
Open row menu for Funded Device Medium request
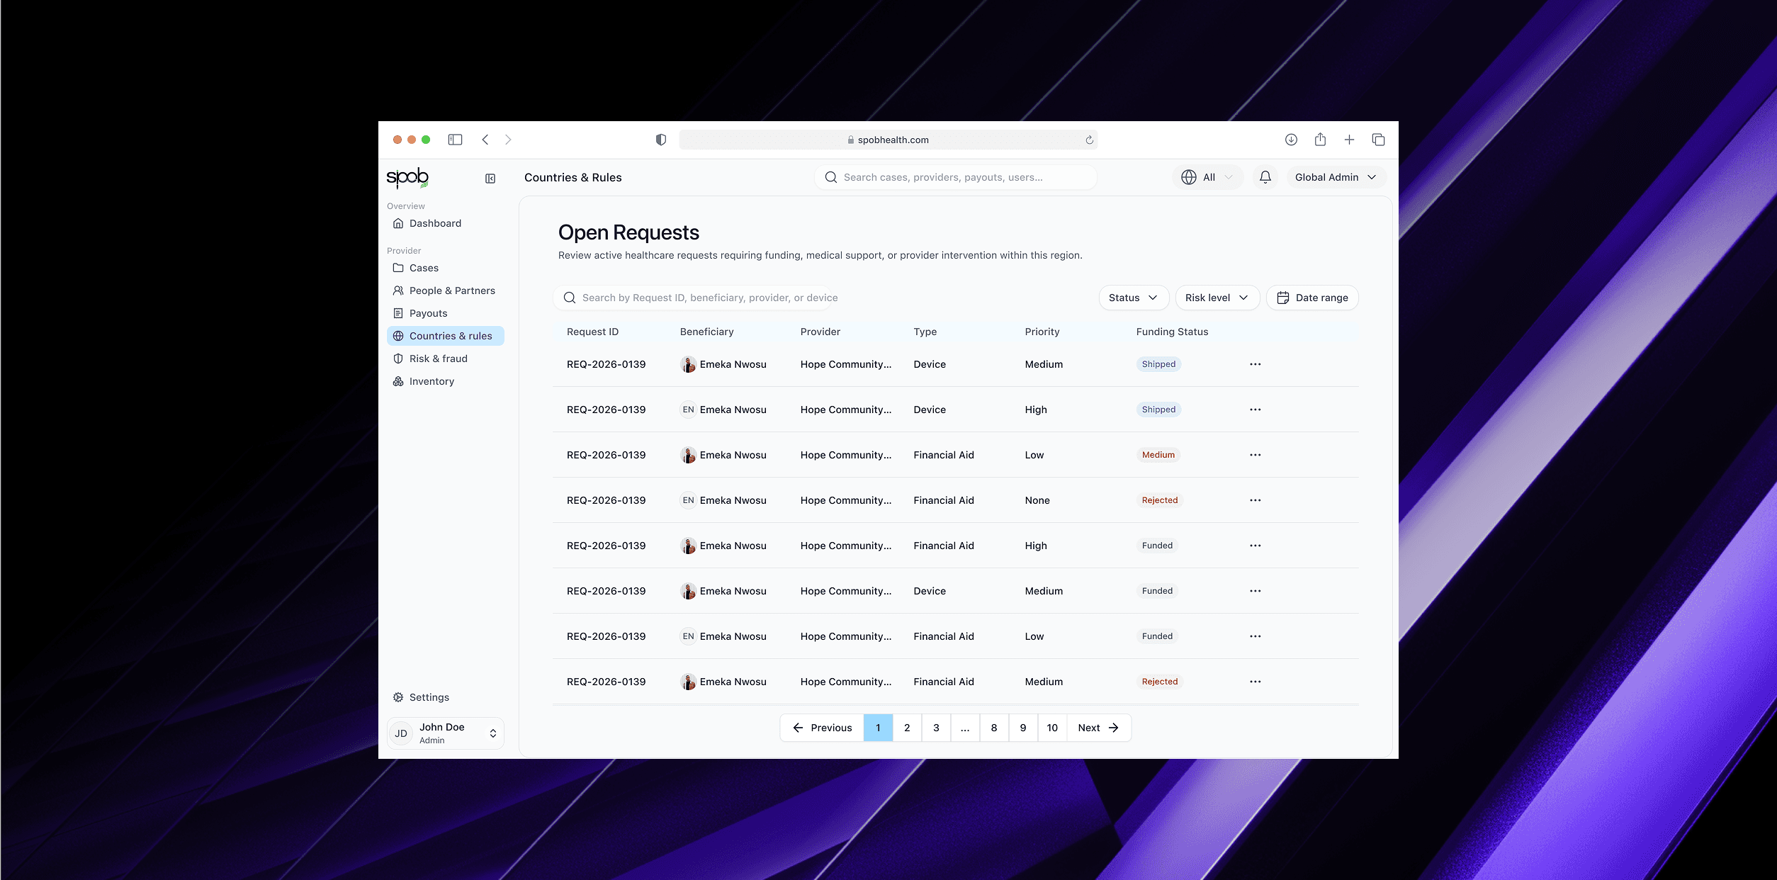[1256, 591]
